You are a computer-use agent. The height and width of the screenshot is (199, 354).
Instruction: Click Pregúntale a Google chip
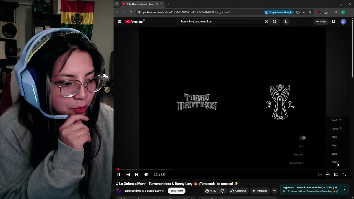click(278, 12)
